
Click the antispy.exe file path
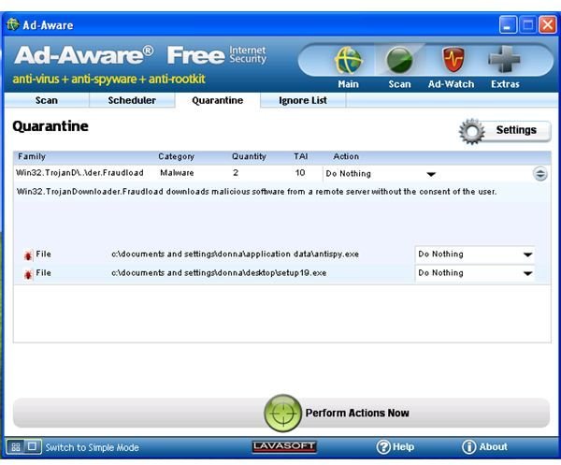(235, 254)
